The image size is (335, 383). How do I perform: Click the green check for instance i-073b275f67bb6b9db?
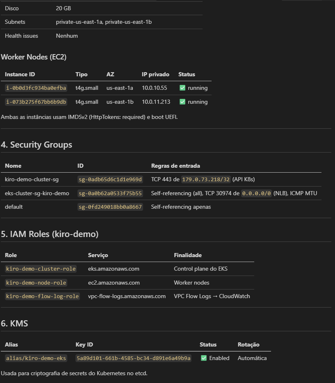click(x=182, y=102)
